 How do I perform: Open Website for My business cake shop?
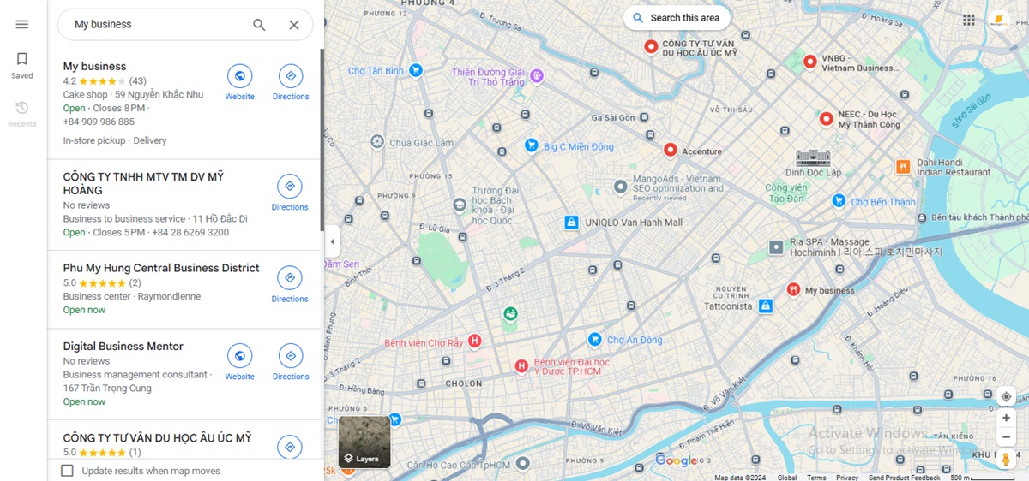[239, 83]
